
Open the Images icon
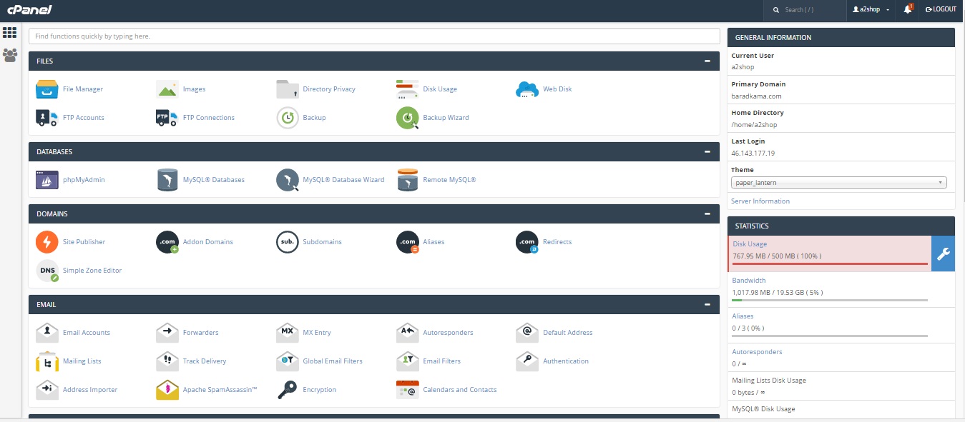(167, 89)
